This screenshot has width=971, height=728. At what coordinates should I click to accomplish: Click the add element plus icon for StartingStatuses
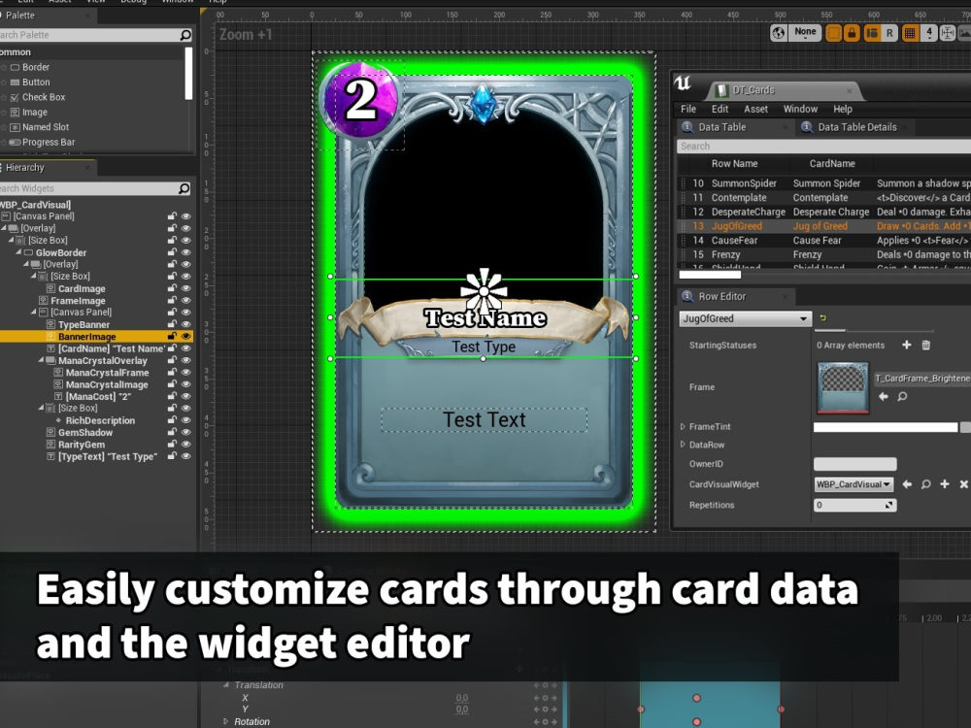pyautogui.click(x=906, y=346)
